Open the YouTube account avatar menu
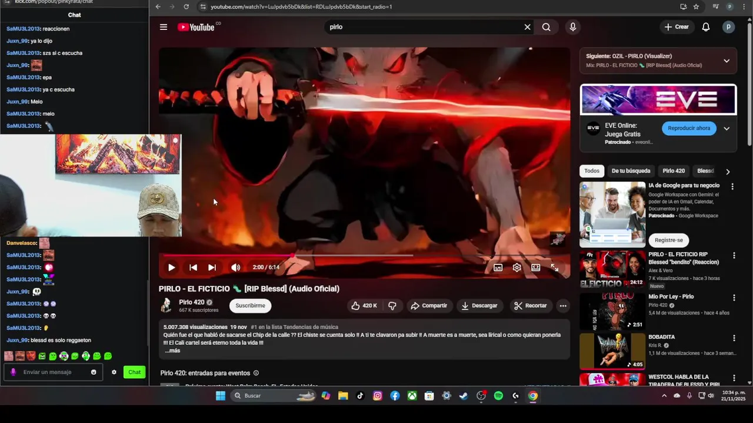The image size is (753, 423). pyautogui.click(x=728, y=27)
